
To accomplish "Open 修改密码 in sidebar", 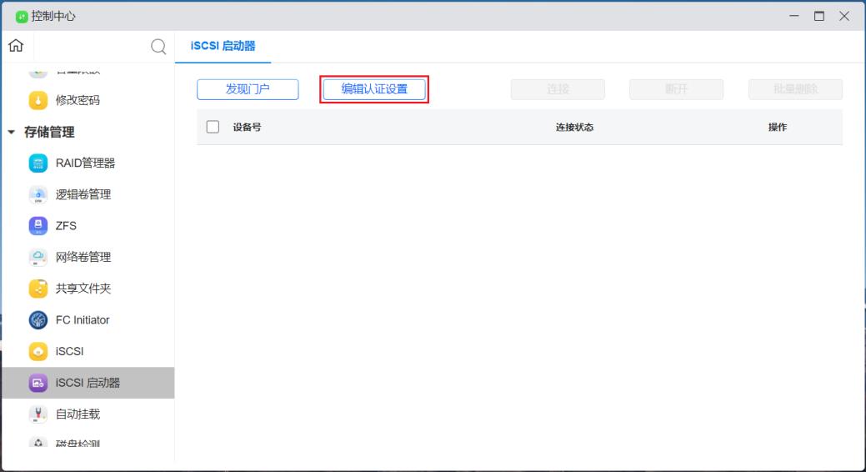I will pos(78,100).
